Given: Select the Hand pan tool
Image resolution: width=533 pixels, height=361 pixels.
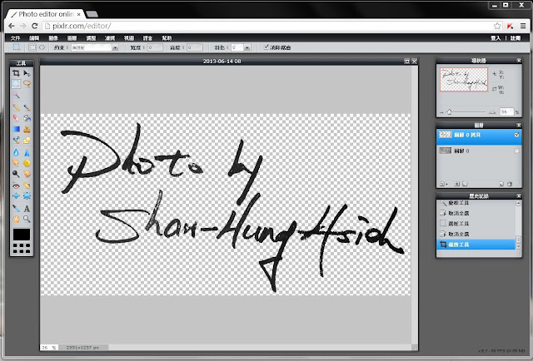Looking at the screenshot, I should coord(16,219).
